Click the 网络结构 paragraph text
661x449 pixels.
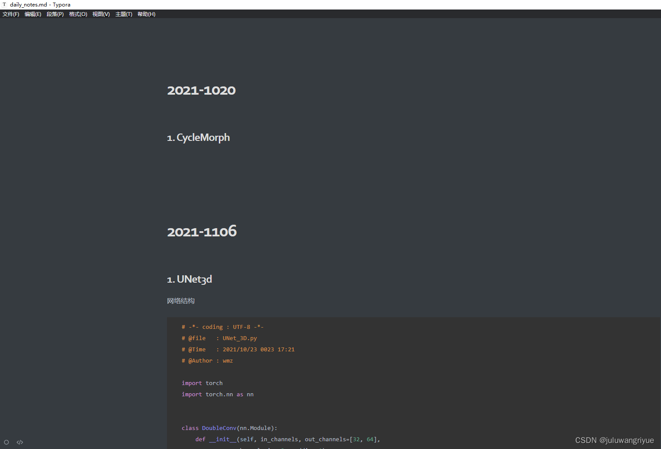click(181, 301)
